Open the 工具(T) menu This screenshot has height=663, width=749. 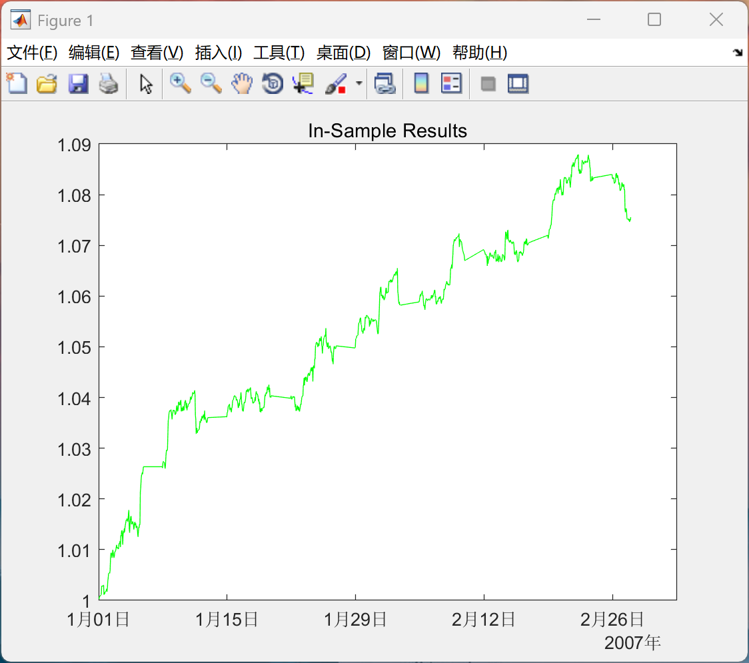pyautogui.click(x=279, y=53)
